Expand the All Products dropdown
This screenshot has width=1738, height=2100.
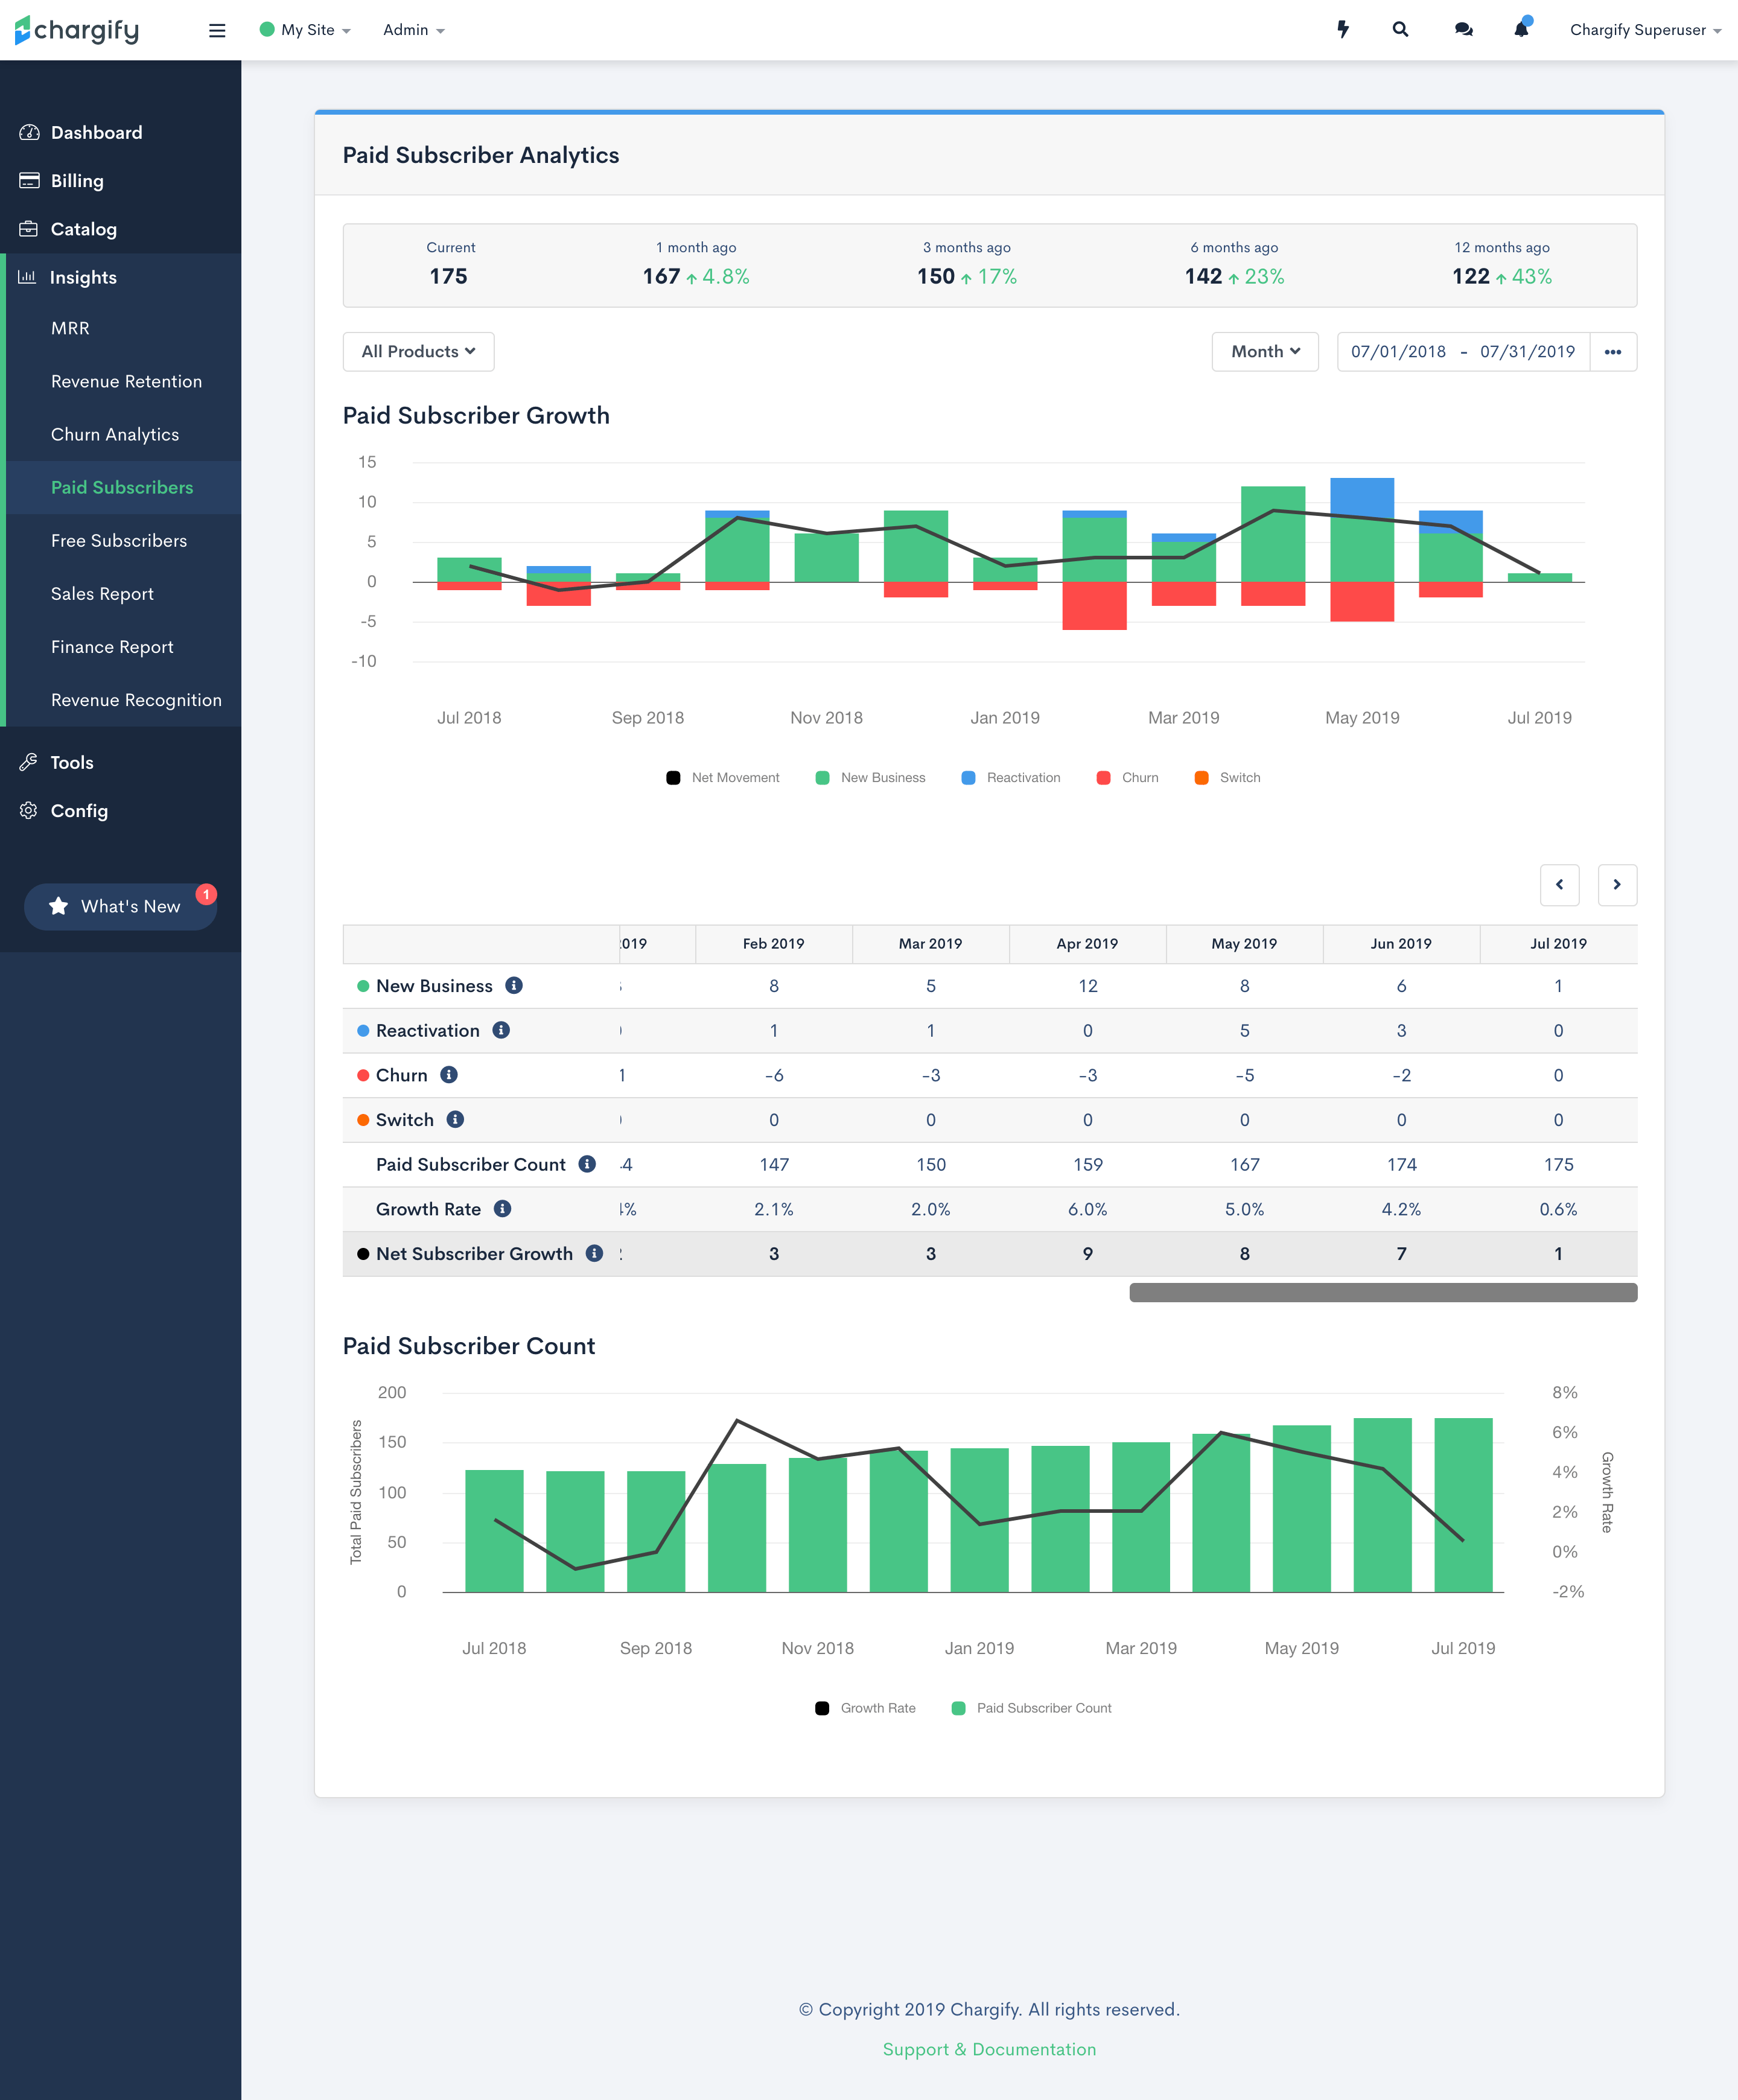418,352
